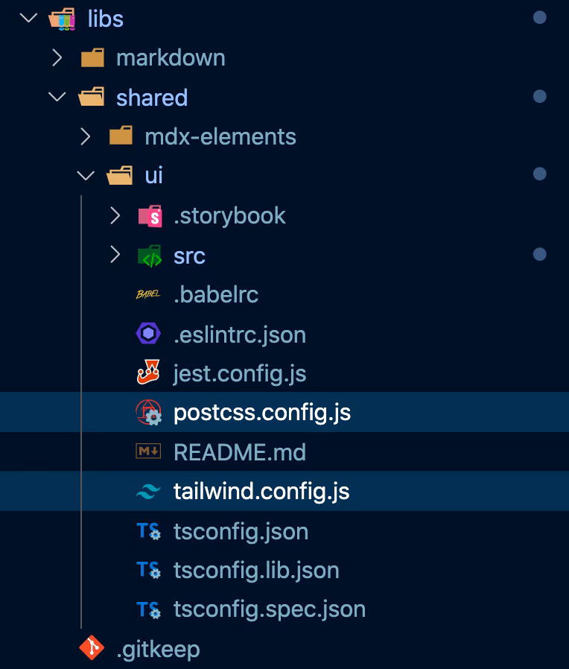The height and width of the screenshot is (669, 569).
Task: Select the postcss.config.js file name
Action: [x=261, y=413]
